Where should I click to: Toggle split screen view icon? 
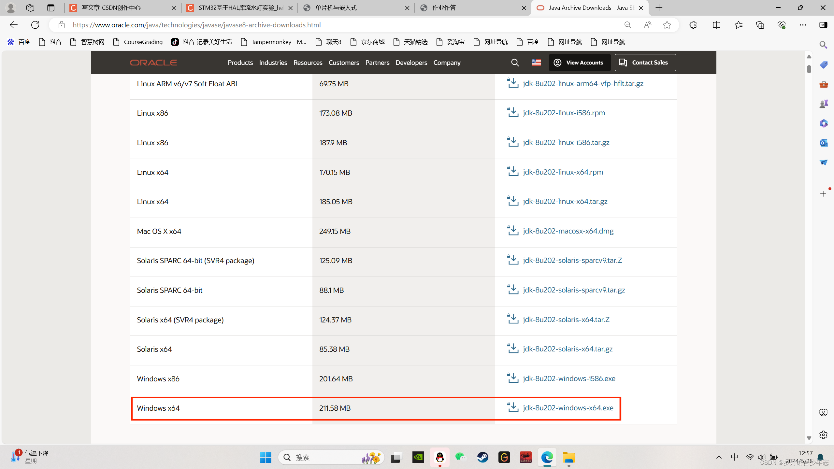pos(716,25)
